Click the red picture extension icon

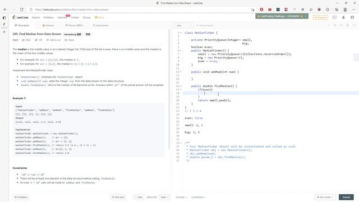click(286, 10)
